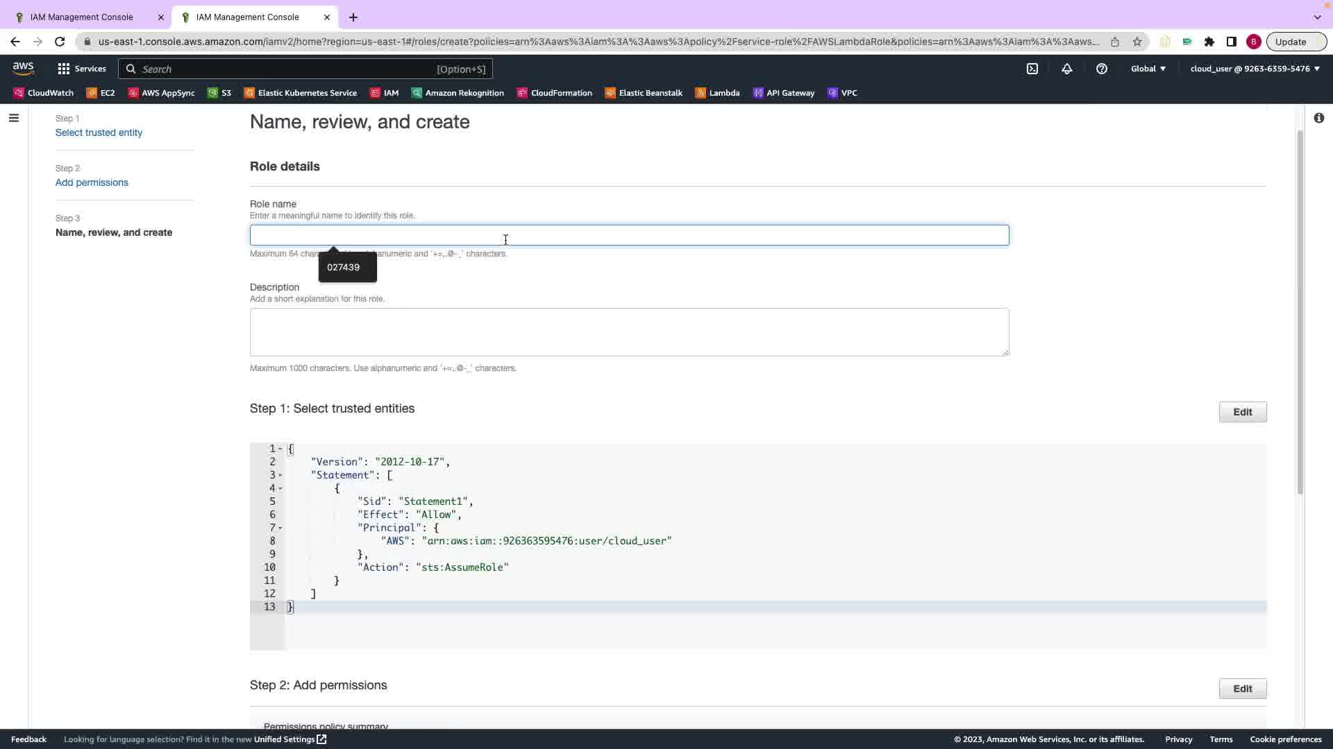Screen dimensions: 1333x749
Task: Open the notifications bell
Action: pos(1067,69)
